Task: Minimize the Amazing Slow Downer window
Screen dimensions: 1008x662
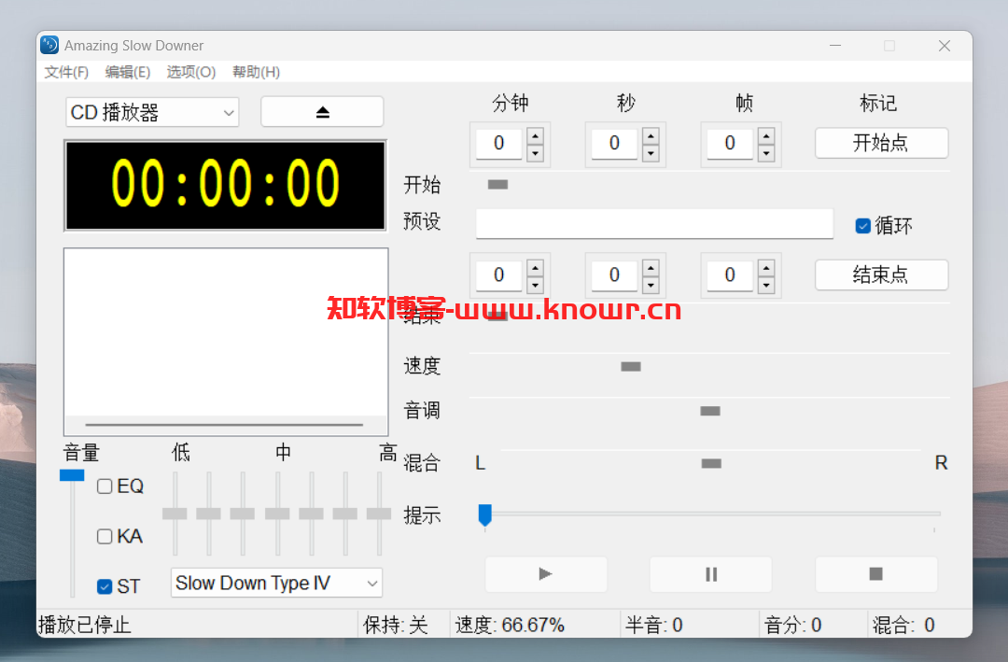Action: 835,46
